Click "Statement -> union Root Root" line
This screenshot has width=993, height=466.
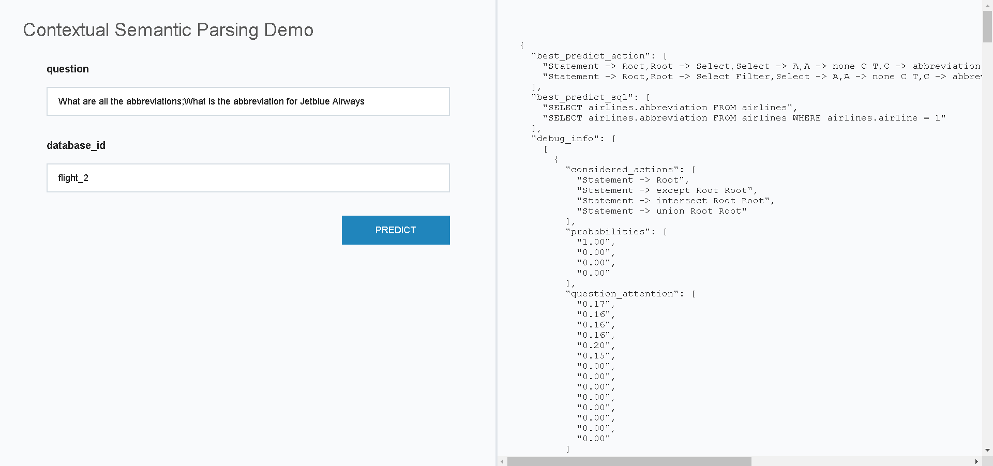coord(662,211)
